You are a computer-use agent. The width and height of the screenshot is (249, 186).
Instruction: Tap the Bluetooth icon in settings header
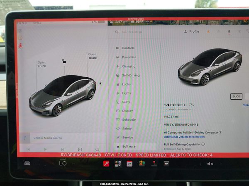coord(239,31)
